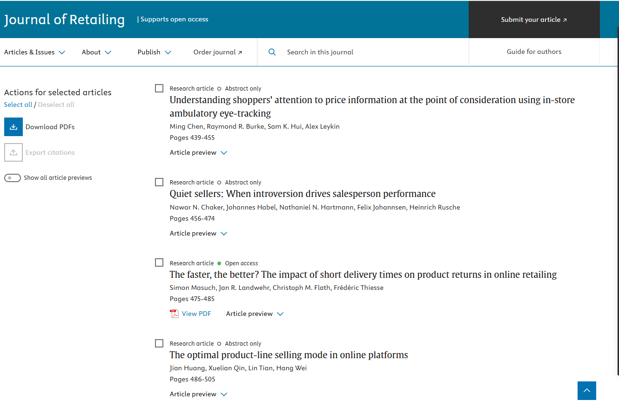Click the Journal of Retailing logo title
Image resolution: width=619 pixels, height=413 pixels.
[x=65, y=20]
